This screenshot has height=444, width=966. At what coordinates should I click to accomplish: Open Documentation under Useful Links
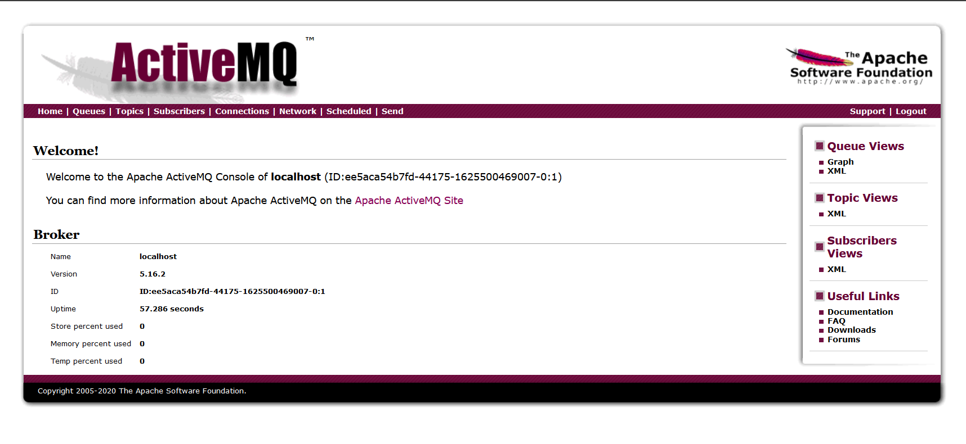click(x=860, y=312)
